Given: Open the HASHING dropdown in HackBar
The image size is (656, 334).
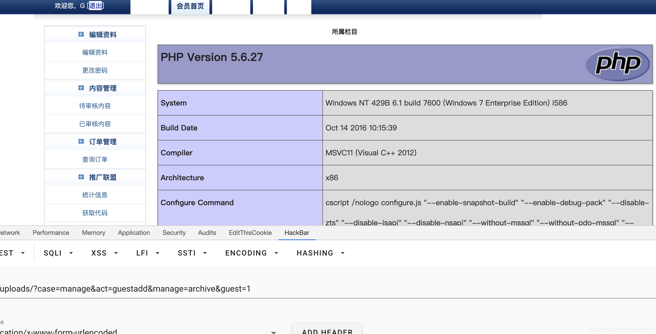Looking at the screenshot, I should (321, 253).
